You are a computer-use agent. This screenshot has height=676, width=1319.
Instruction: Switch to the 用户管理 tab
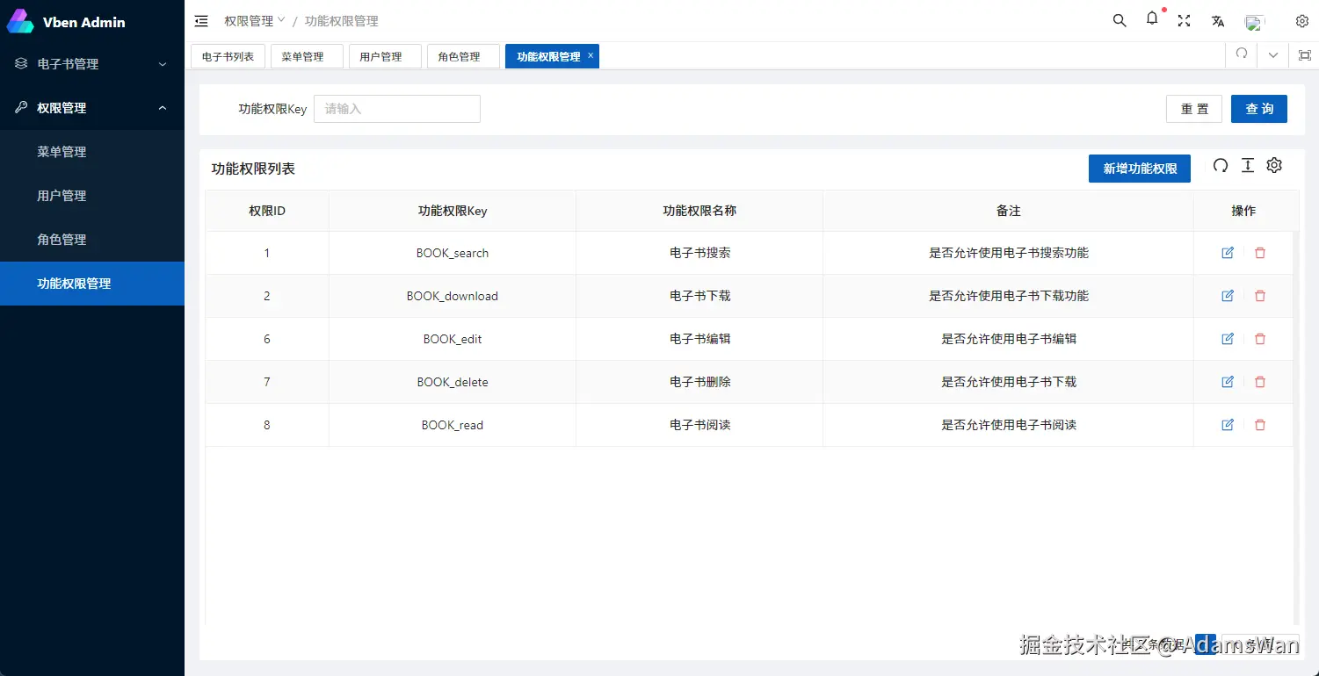[385, 56]
